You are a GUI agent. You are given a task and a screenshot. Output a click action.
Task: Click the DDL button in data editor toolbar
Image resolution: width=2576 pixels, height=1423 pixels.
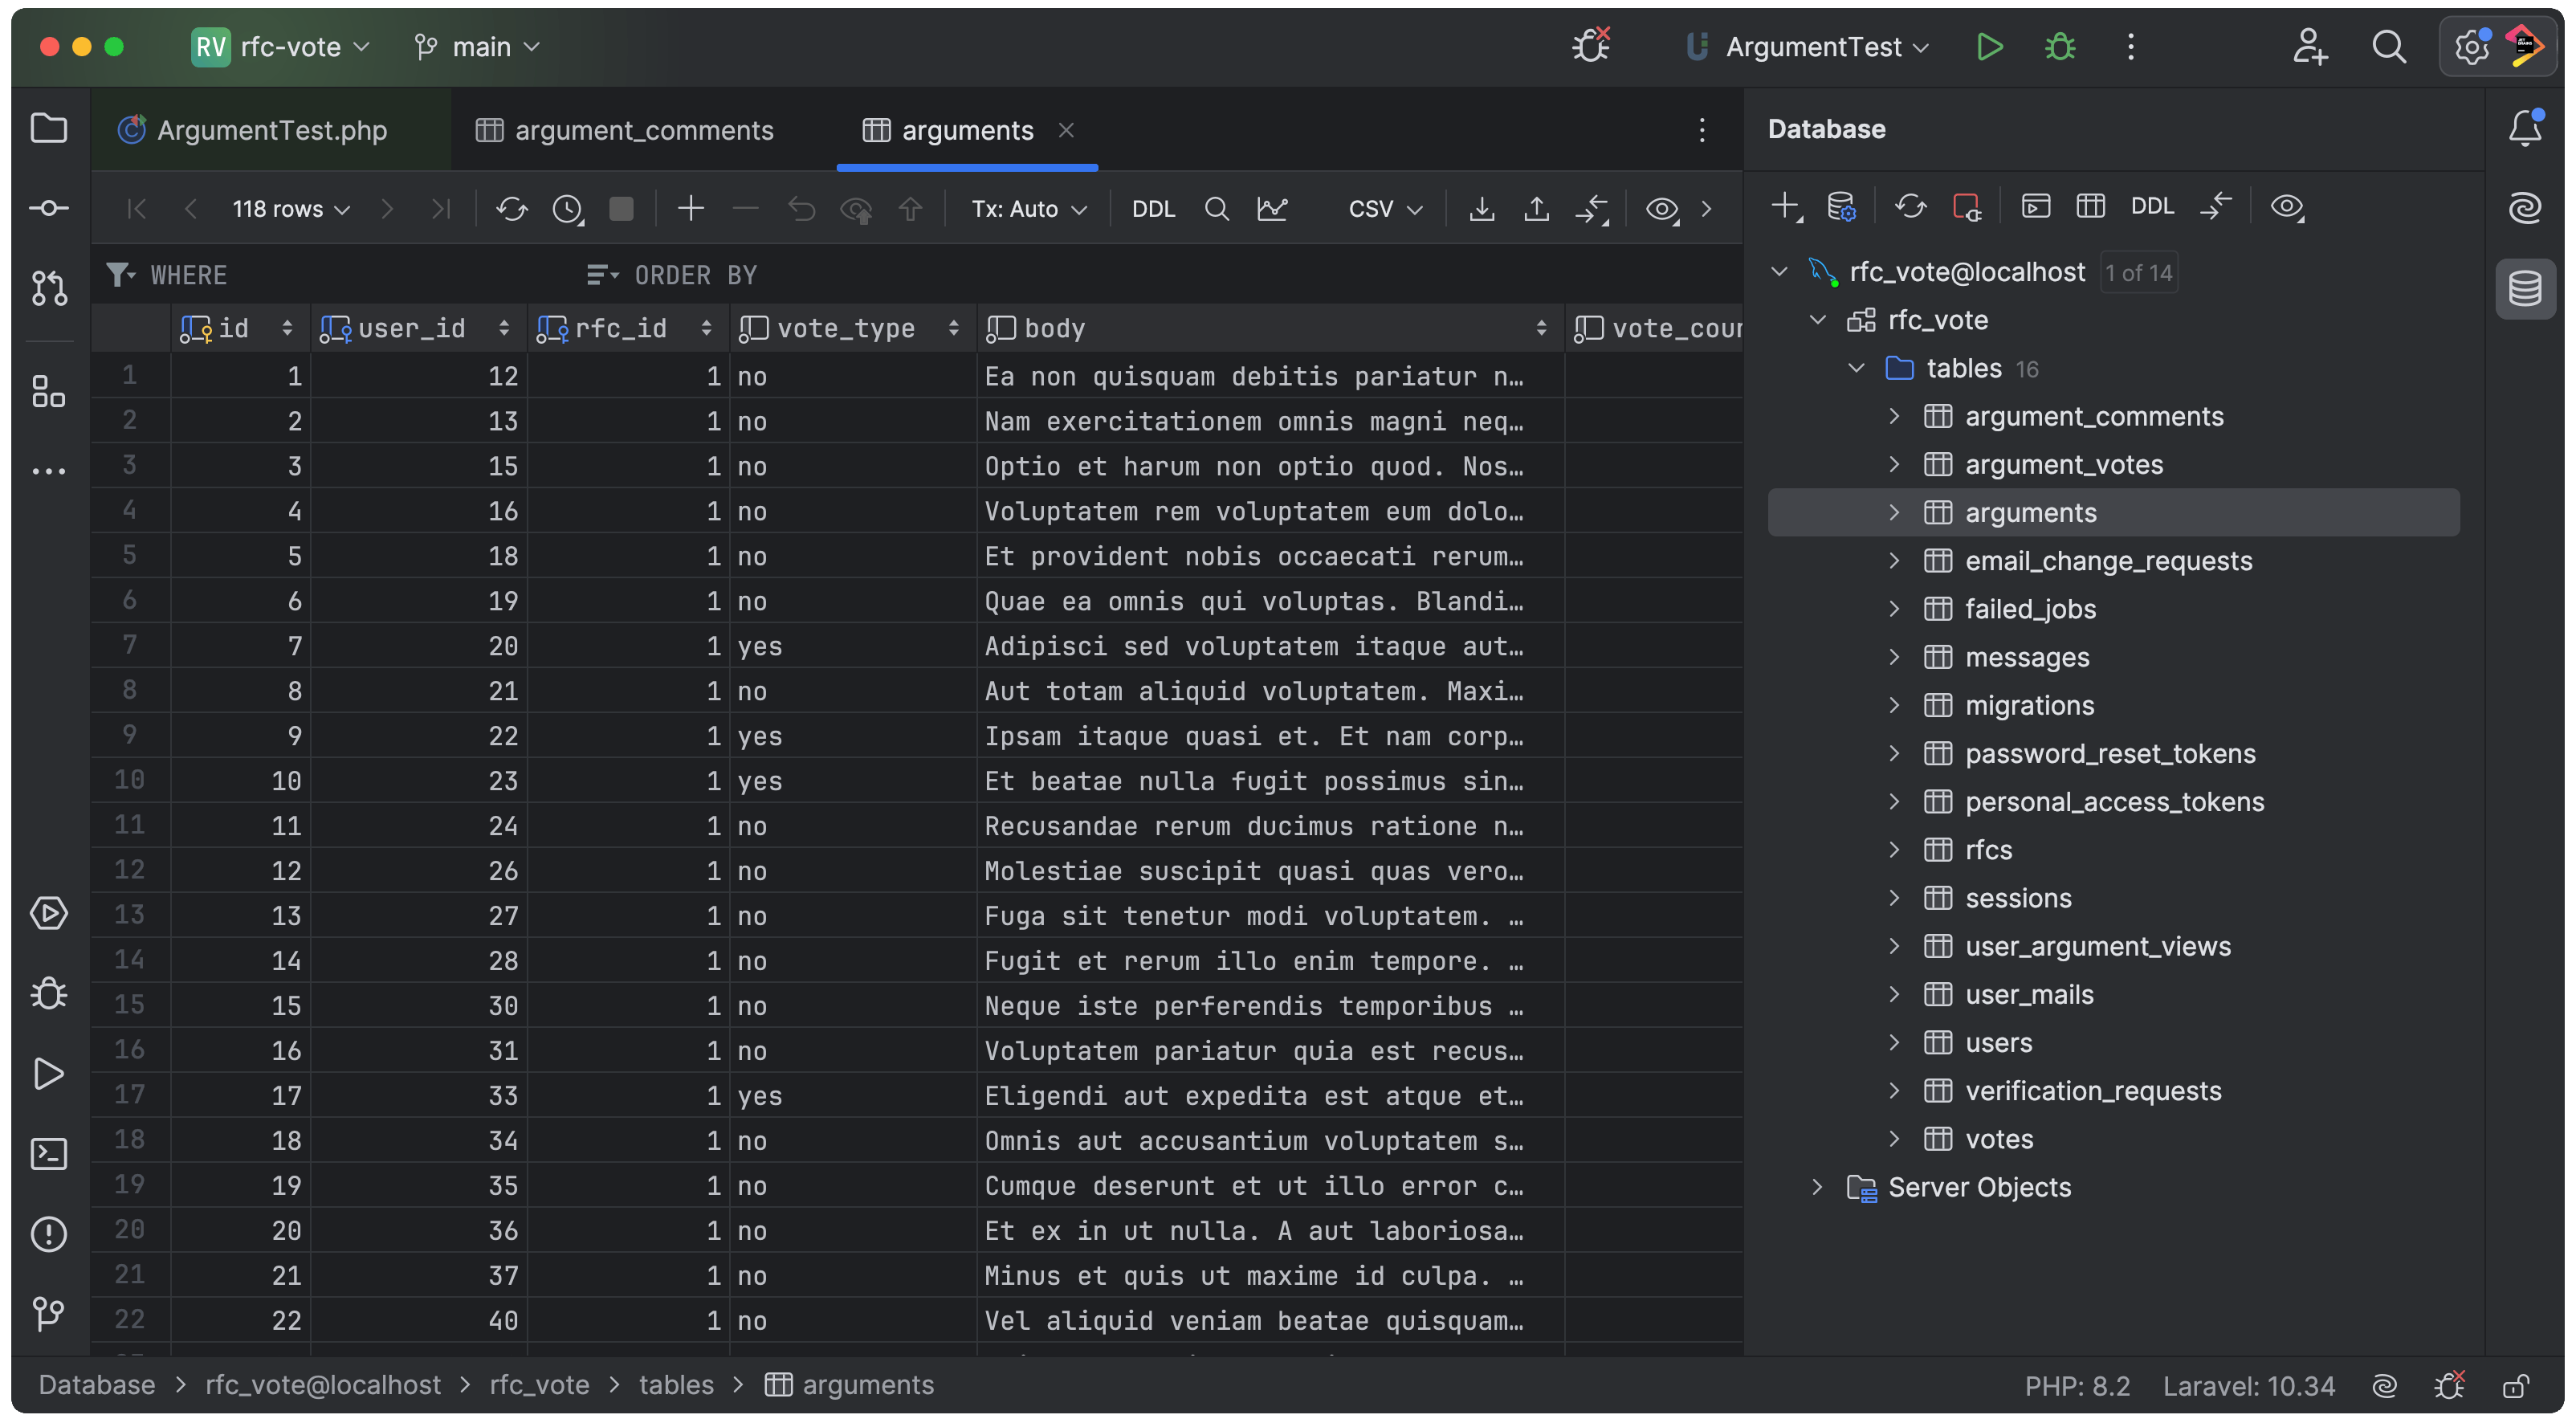(1153, 208)
